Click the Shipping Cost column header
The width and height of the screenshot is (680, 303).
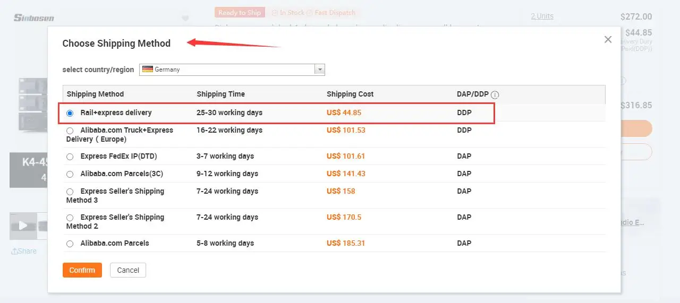coord(350,94)
